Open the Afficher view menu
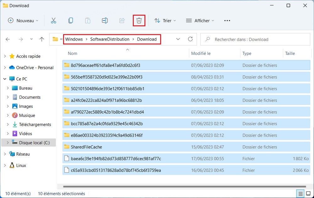The image size is (314, 198). (200, 21)
